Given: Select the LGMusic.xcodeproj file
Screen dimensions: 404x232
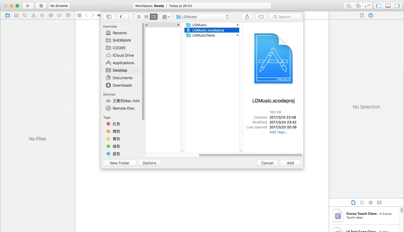Looking at the screenshot, I should point(212,30).
